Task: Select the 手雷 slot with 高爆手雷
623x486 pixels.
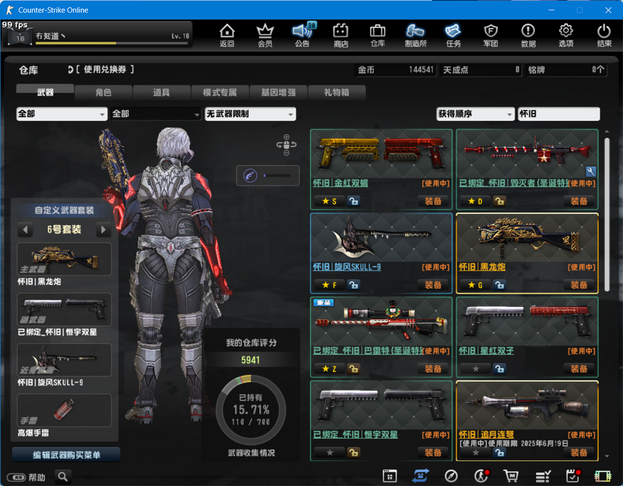Action: [65, 410]
